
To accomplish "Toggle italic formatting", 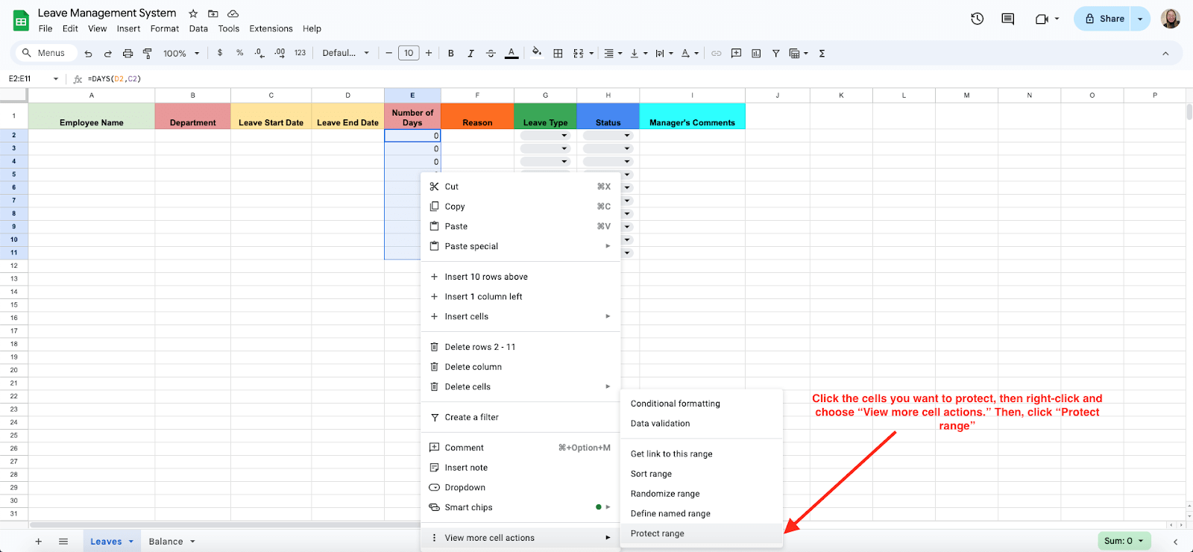I will pos(470,53).
